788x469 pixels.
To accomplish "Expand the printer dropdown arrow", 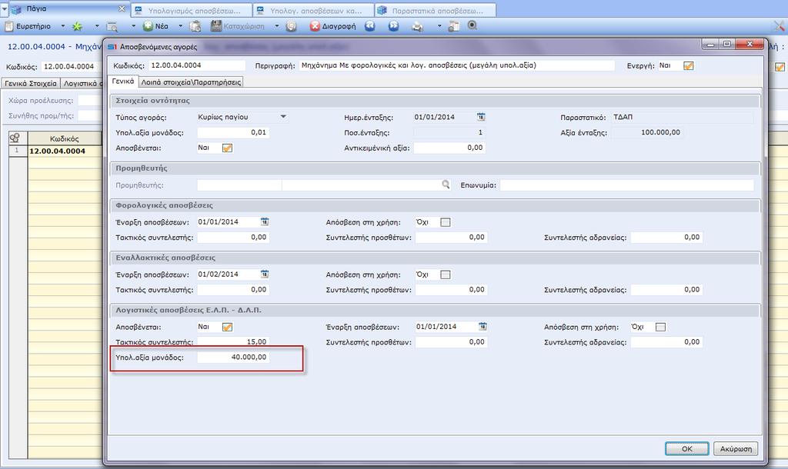I will pos(439,26).
